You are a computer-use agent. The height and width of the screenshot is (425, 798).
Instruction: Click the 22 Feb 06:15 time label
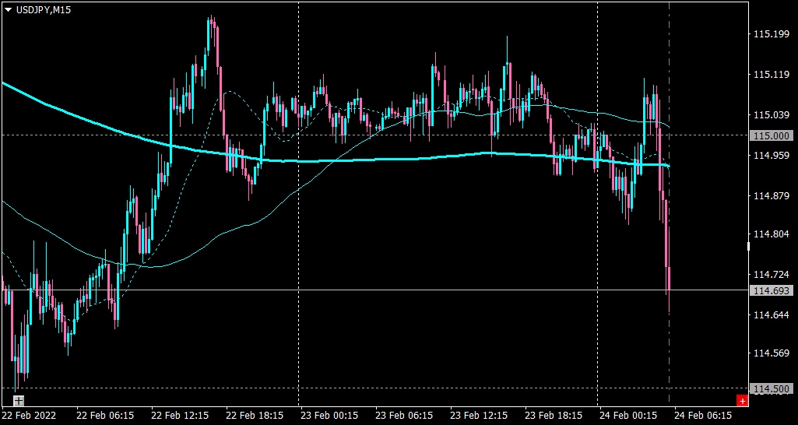click(105, 416)
